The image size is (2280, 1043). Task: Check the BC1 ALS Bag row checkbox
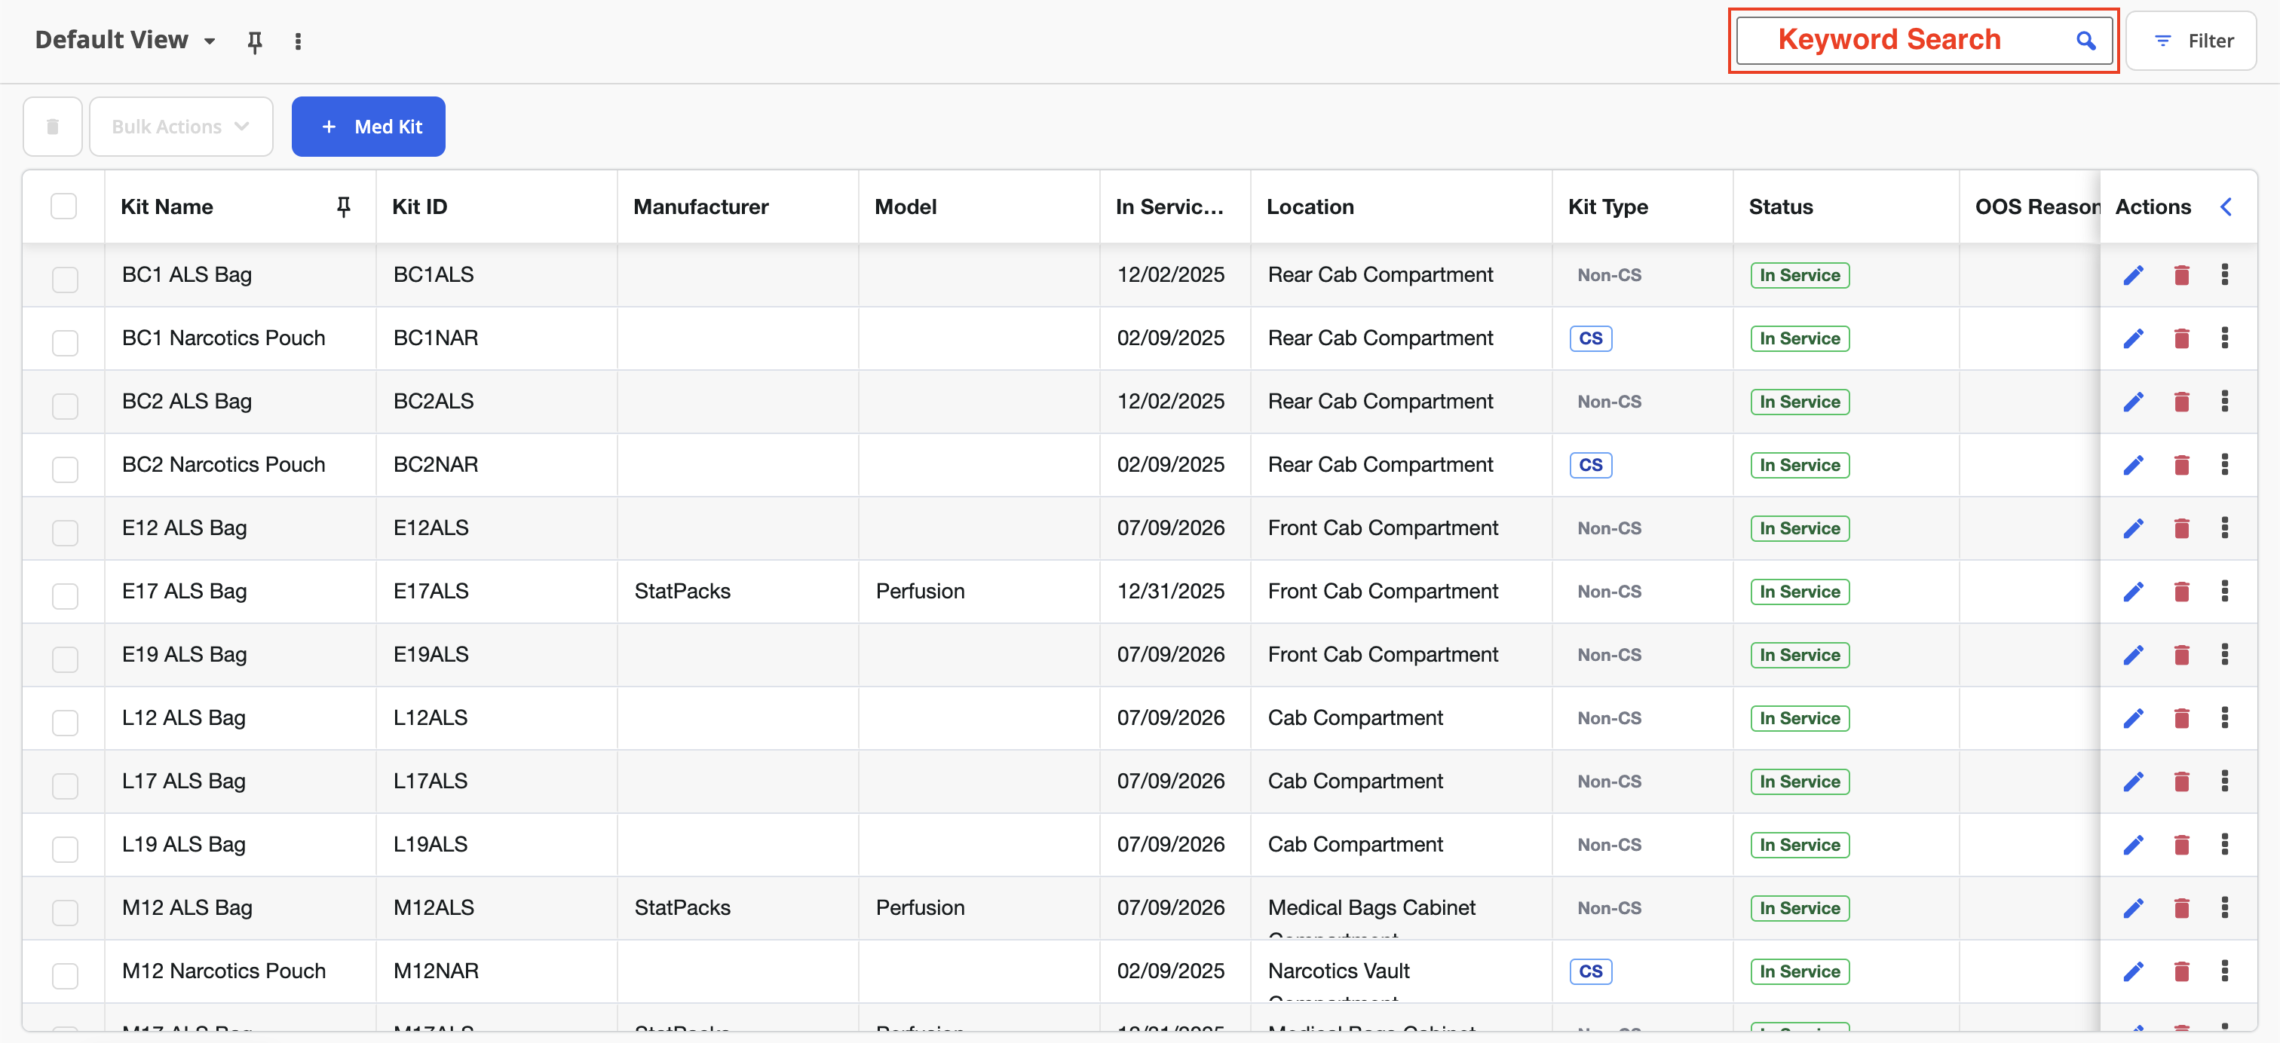point(65,280)
